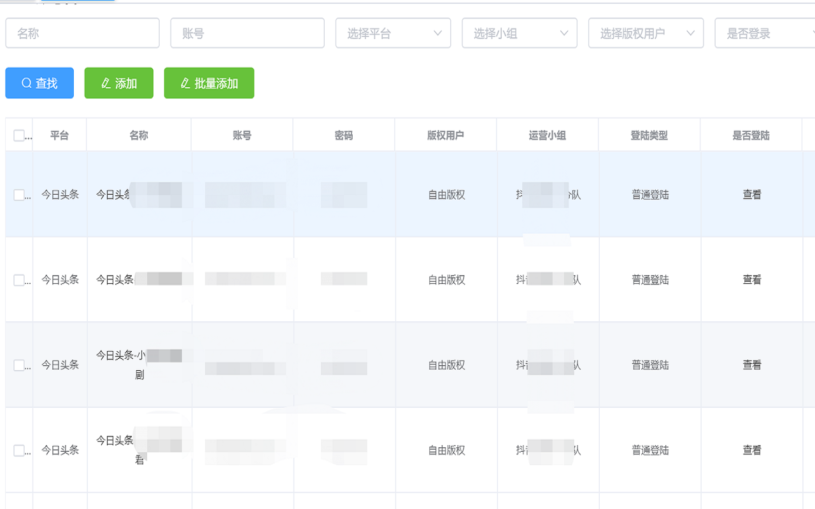This screenshot has height=509, width=815.
Task: Check the second 今日头条 row checkbox
Action: (18, 280)
